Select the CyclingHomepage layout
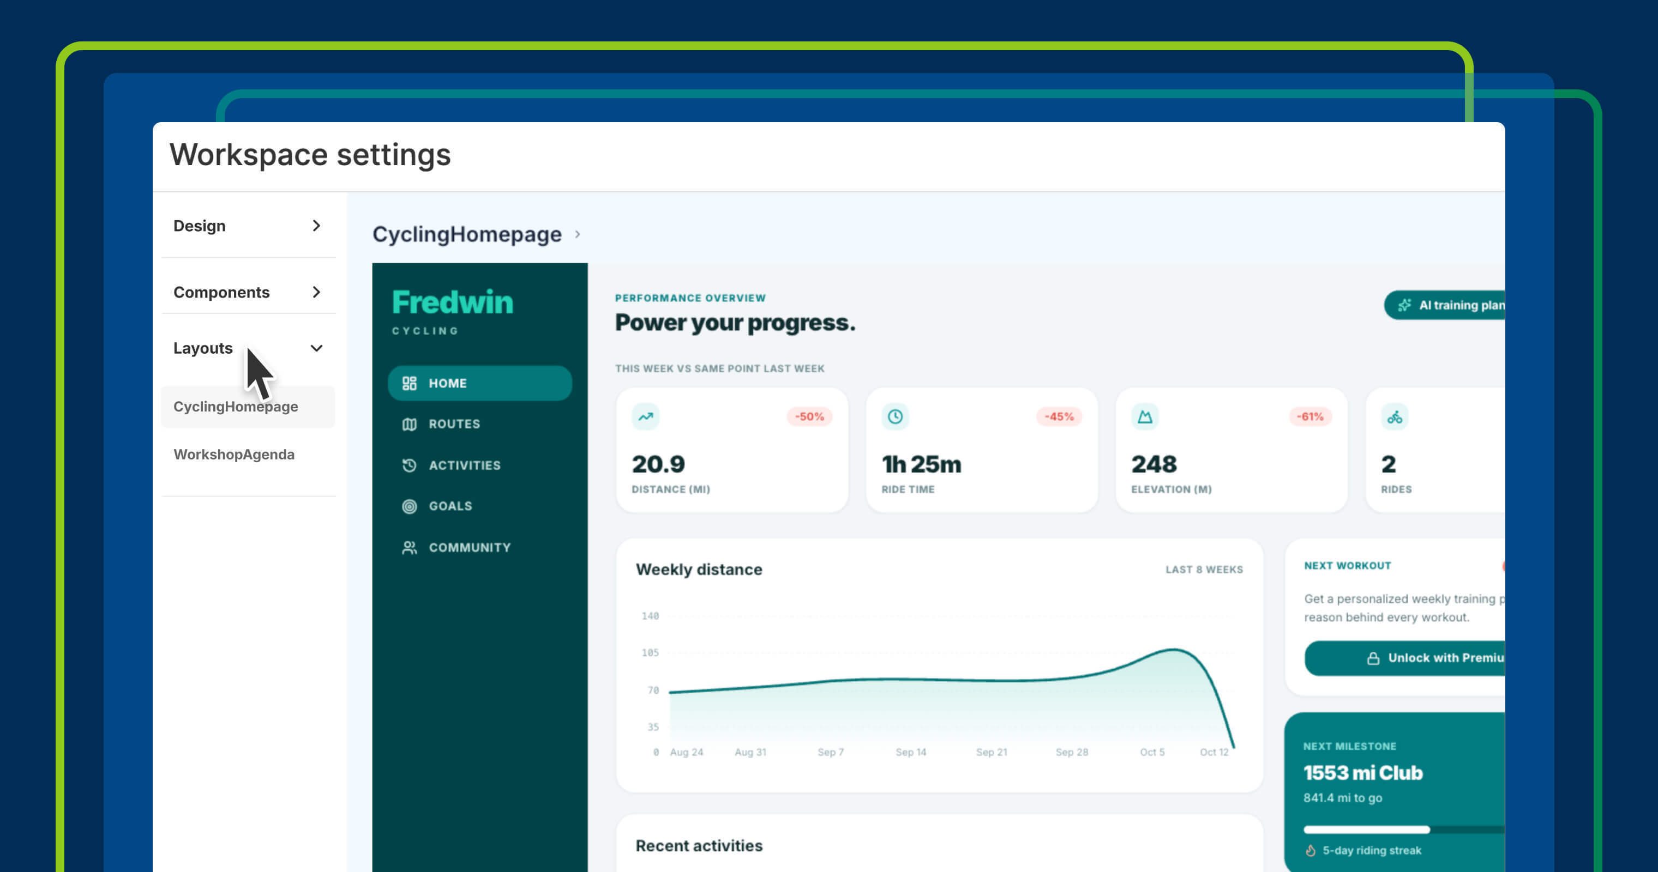This screenshot has height=872, width=1658. tap(249, 407)
